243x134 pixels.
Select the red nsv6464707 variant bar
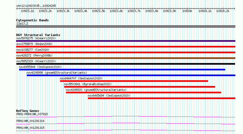(134, 81)
